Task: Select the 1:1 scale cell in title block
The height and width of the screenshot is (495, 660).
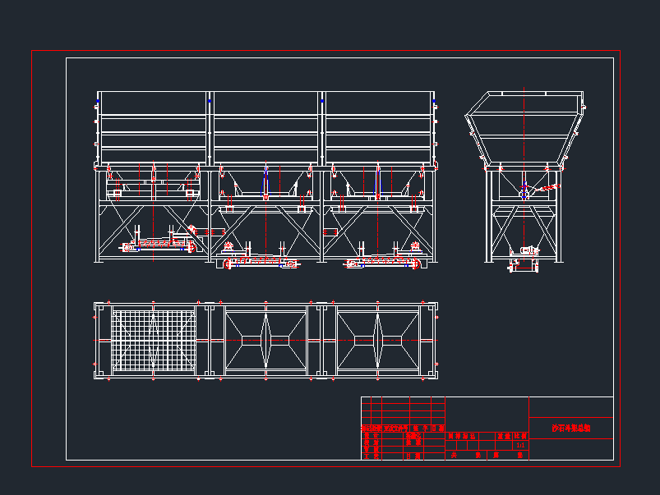Action: (519, 446)
